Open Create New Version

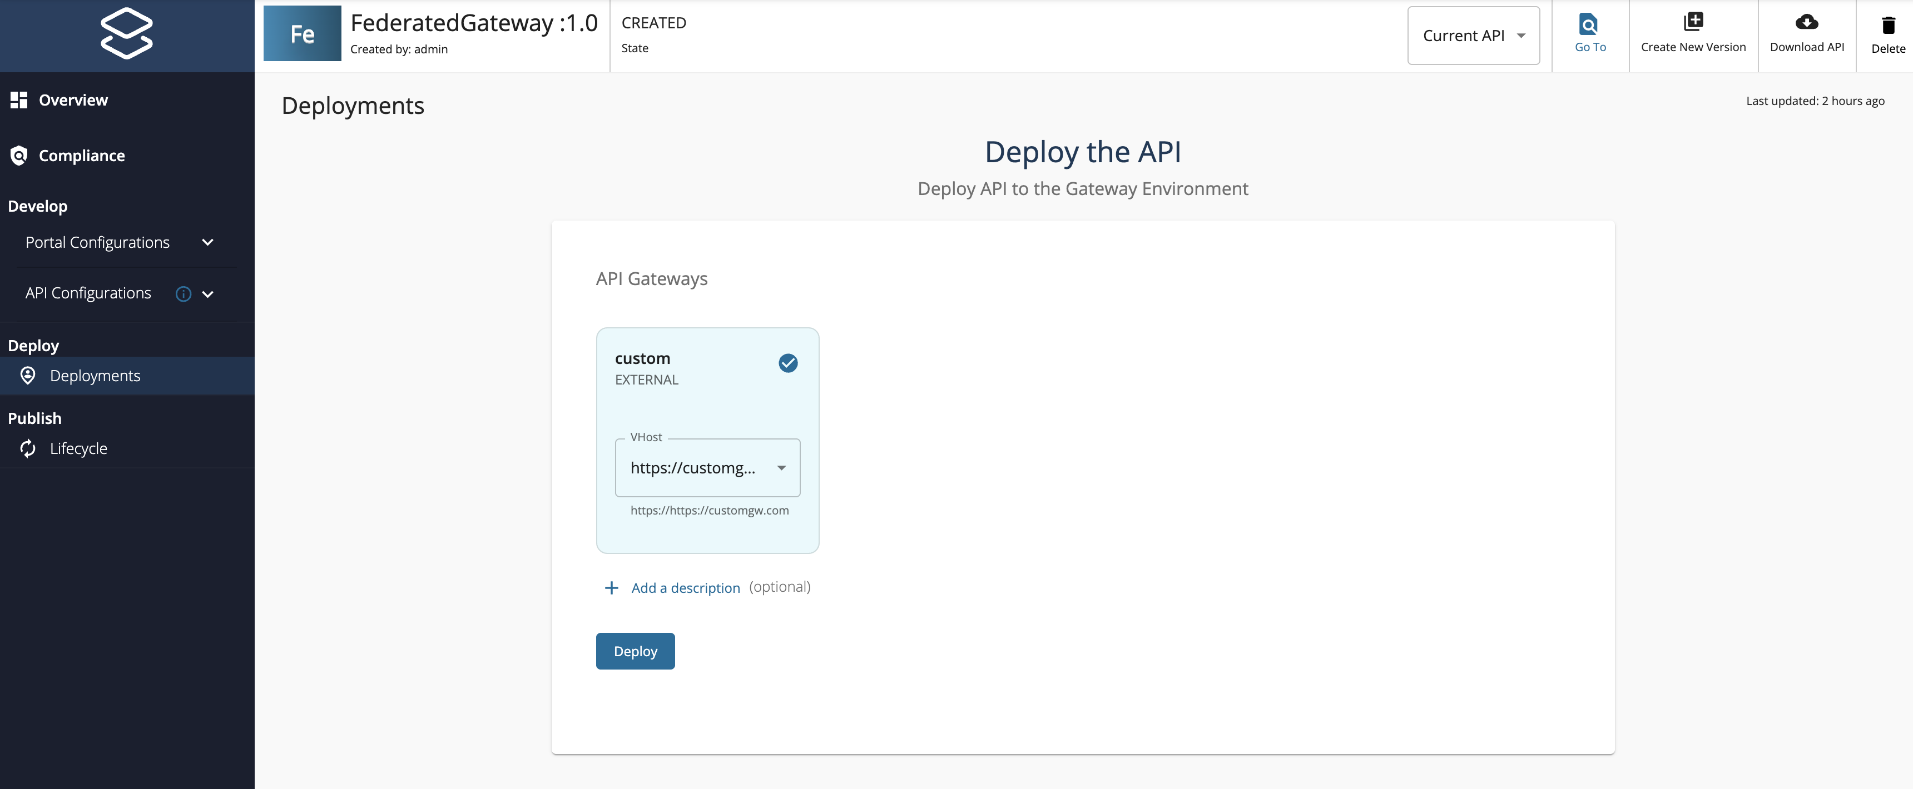[1693, 33]
